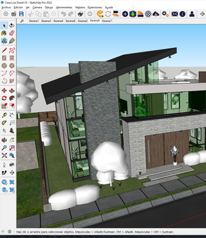Pick the 3D Text tool
206x238 pixels.
click(x=12, y=130)
